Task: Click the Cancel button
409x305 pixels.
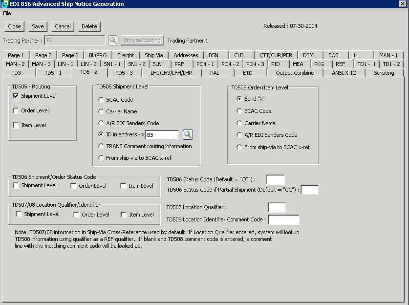Action: click(x=63, y=26)
